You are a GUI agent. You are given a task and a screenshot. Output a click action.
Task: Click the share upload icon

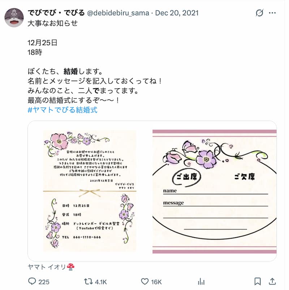tap(272, 281)
